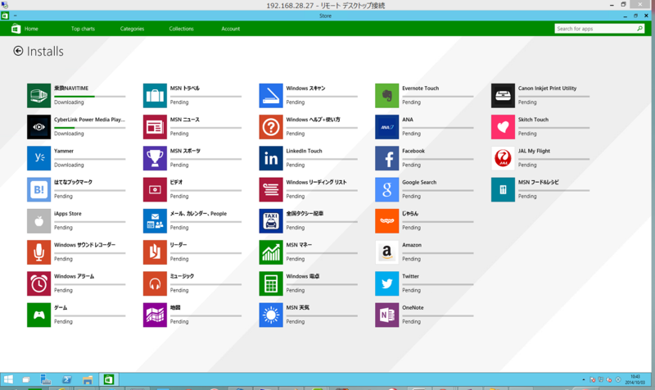Open the MSN トラベル suitcase icon

[x=155, y=96]
